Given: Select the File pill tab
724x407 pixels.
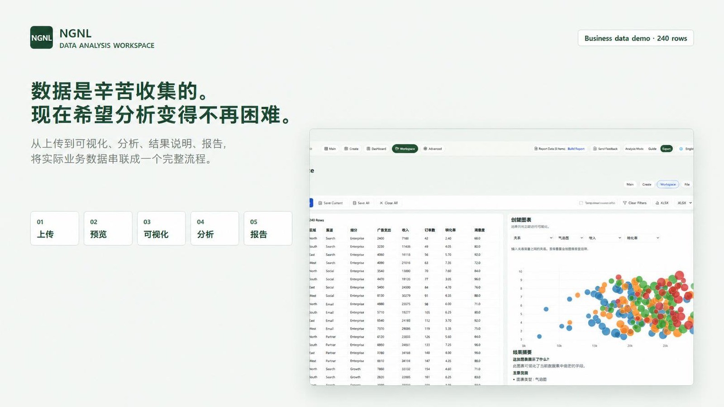Looking at the screenshot, I should pos(687,185).
